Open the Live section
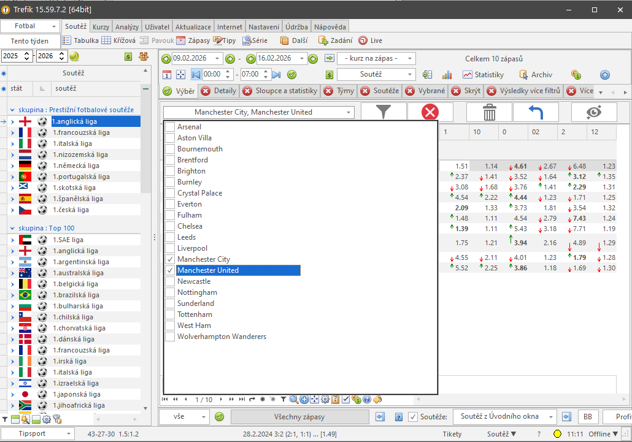 pos(370,40)
